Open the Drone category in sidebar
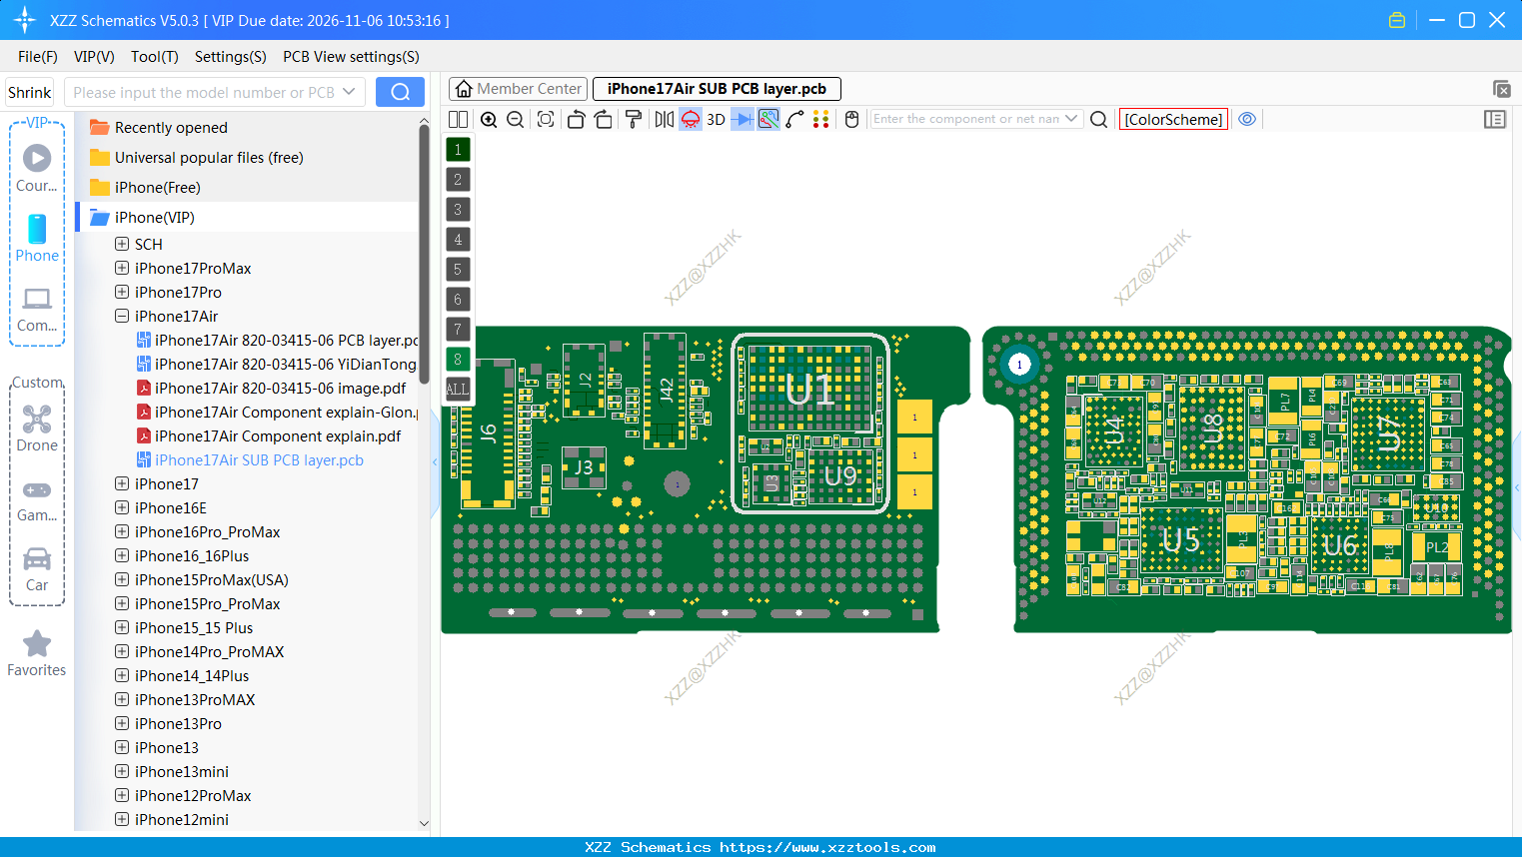This screenshot has width=1522, height=857. (37, 428)
